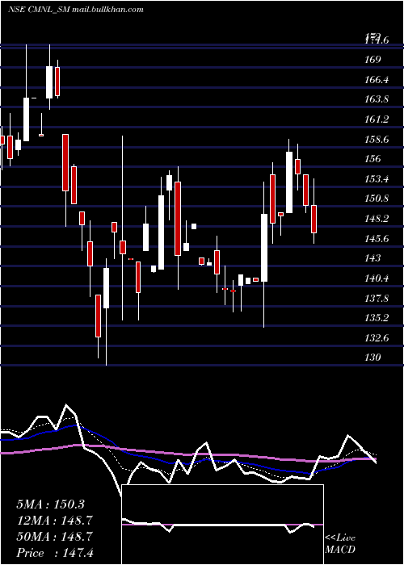Click the 161.2 price level label
This screenshot has width=404, height=565.
pos(377,119)
